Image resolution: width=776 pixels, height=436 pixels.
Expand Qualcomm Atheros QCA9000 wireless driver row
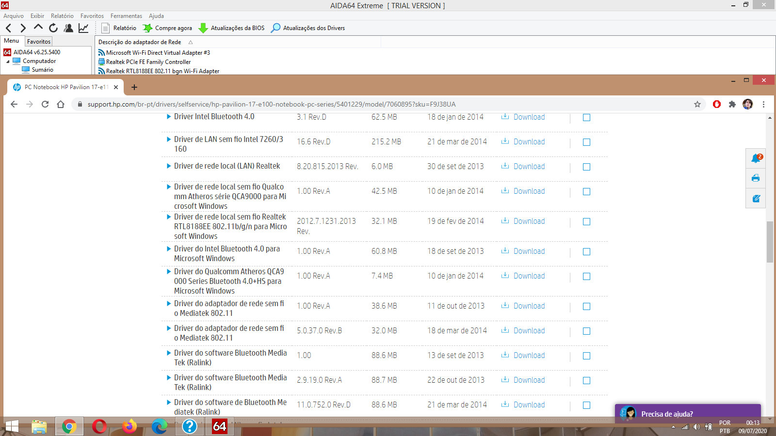[x=169, y=187]
